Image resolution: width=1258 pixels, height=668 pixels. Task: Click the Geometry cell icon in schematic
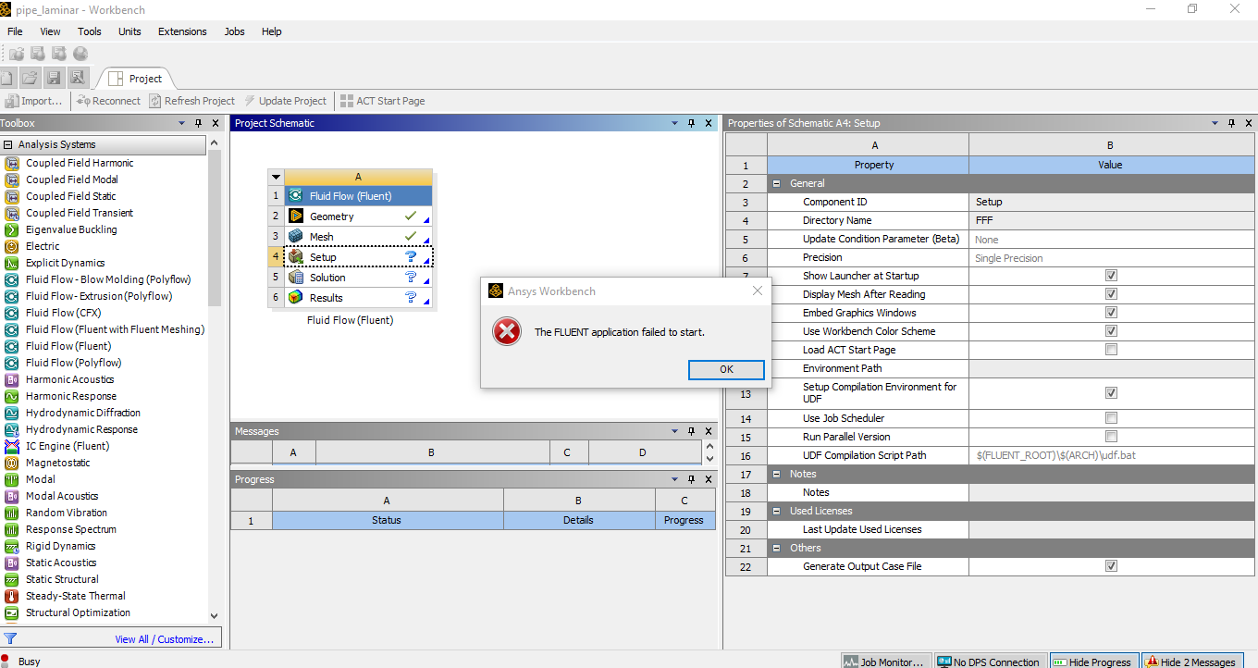pos(295,216)
